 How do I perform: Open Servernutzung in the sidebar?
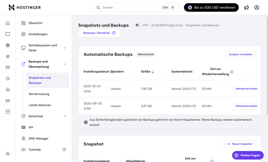click(39, 94)
